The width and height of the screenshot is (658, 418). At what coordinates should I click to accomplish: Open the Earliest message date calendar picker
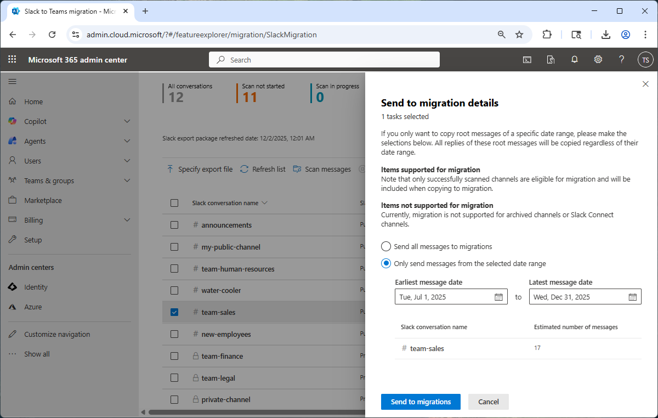point(498,296)
